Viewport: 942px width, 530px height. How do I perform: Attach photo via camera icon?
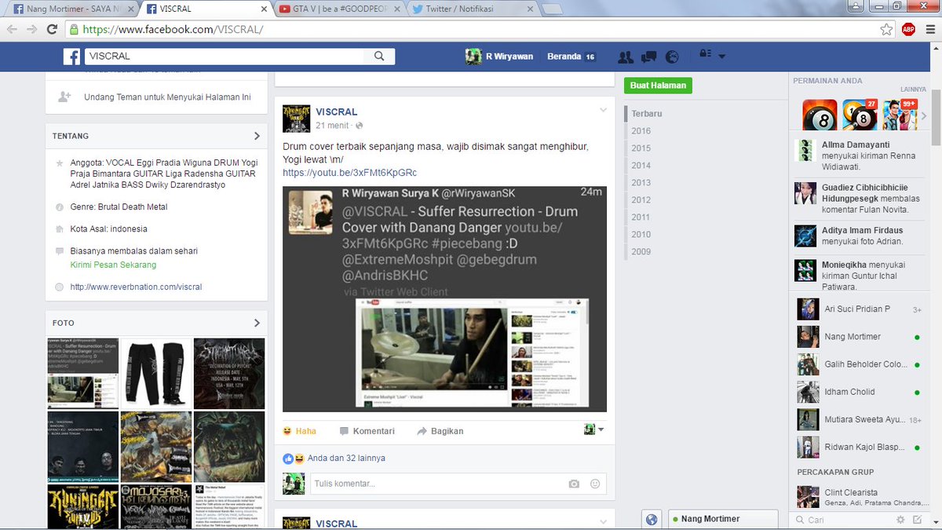[x=574, y=484]
